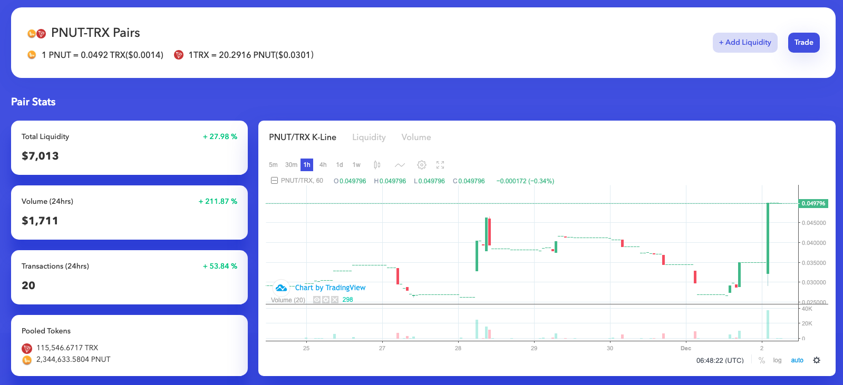This screenshot has width=843, height=385.
Task: Click the 1 PNUT = 0.0492 TRX rate
Action: pos(102,55)
